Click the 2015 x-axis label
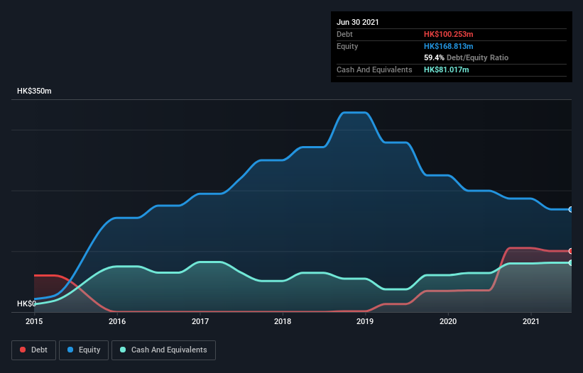Viewport: 583px width, 373px height. coord(34,321)
